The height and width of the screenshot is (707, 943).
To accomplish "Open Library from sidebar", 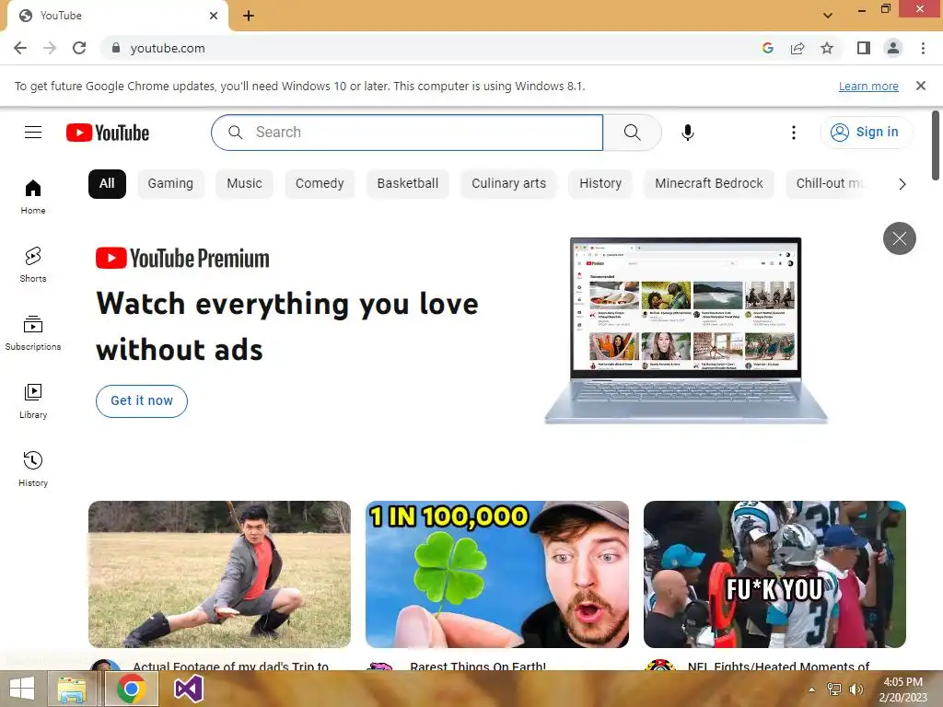I will pyautogui.click(x=33, y=401).
